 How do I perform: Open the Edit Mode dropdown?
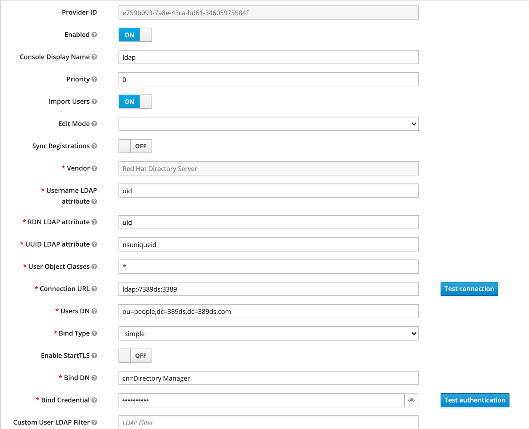click(268, 124)
